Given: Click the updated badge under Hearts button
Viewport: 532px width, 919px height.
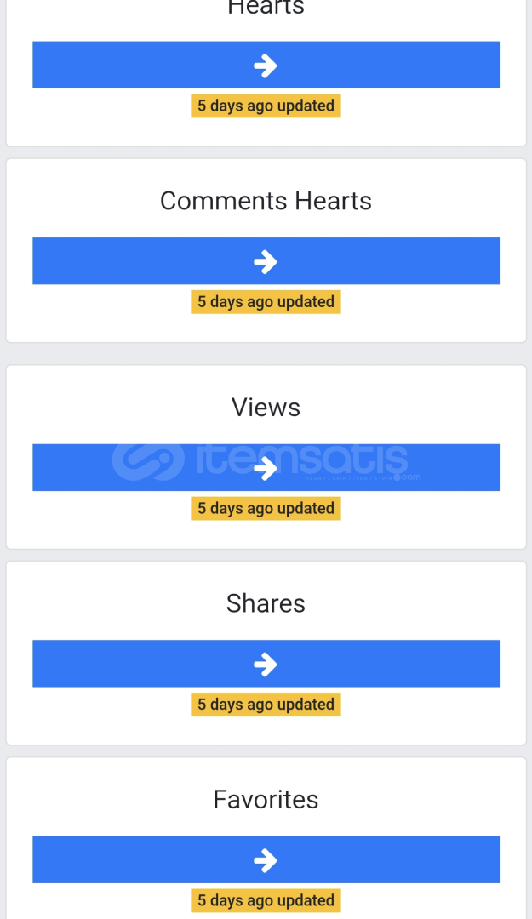Looking at the screenshot, I should click(266, 106).
